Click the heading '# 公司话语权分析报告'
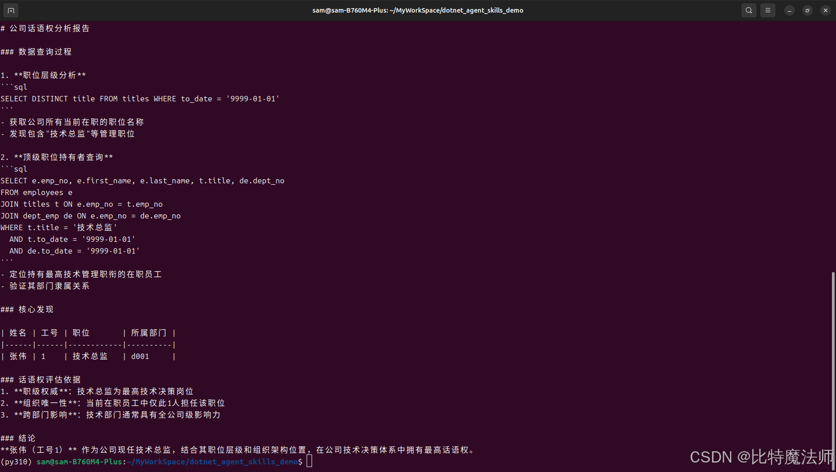836x472 pixels. [45, 28]
